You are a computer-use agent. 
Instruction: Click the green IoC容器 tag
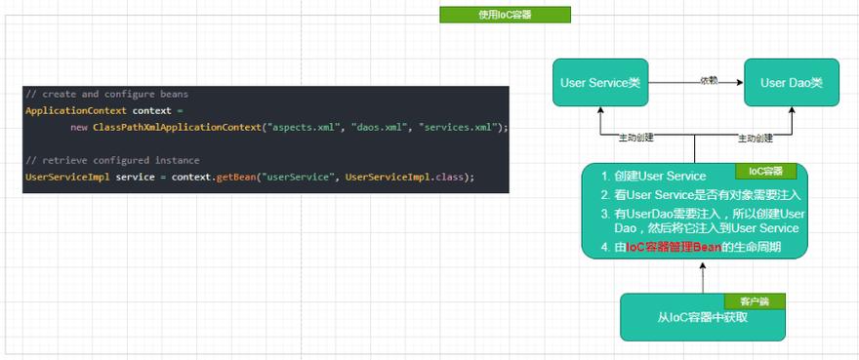[x=766, y=171]
